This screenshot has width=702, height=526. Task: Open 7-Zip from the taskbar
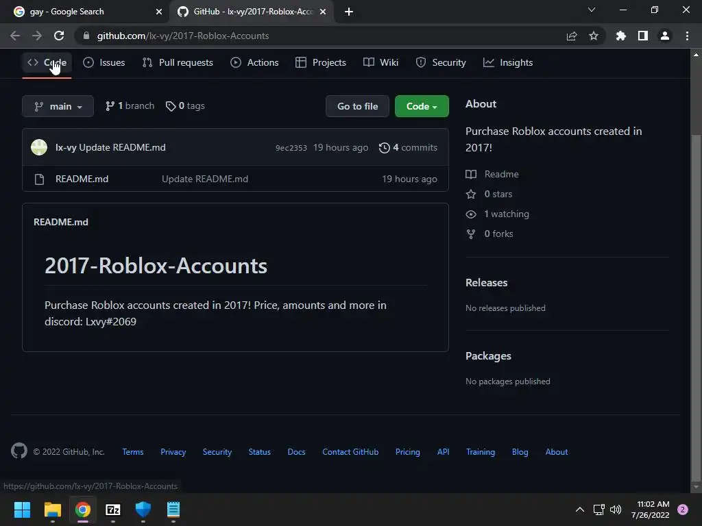pos(113,510)
